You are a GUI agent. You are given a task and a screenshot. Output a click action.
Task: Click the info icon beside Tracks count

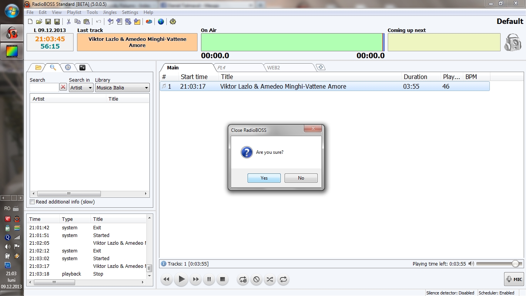[164, 264]
